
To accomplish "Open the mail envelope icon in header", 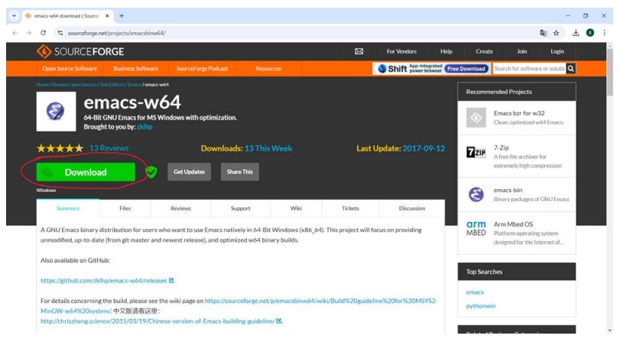I will coord(359,51).
